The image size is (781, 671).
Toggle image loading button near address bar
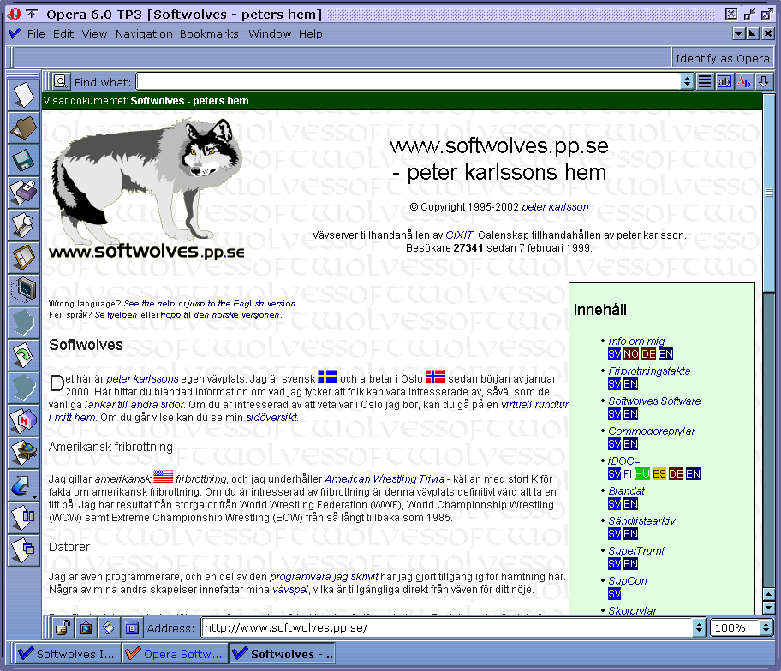click(86, 628)
